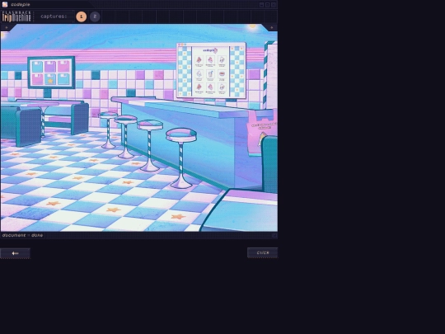Select capture number 1
Viewport: 445px width, 334px height.
tap(81, 16)
